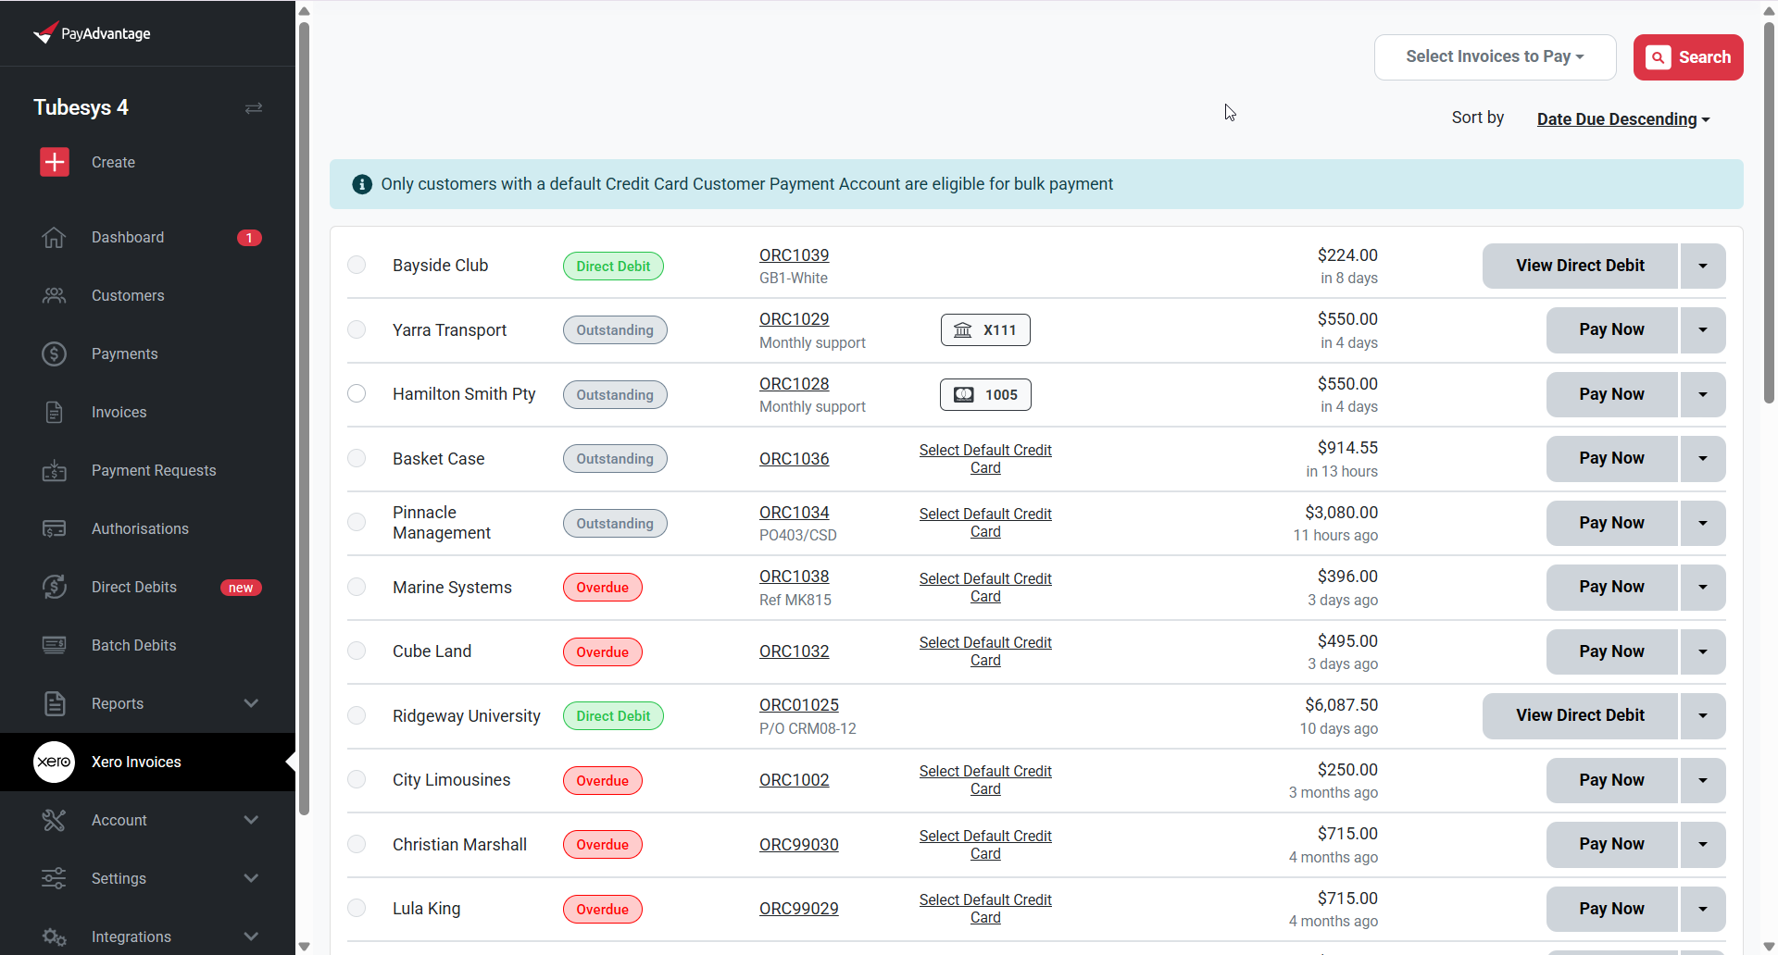Click the sidebar vertical scrollbar
This screenshot has width=1778, height=955.
click(x=304, y=416)
